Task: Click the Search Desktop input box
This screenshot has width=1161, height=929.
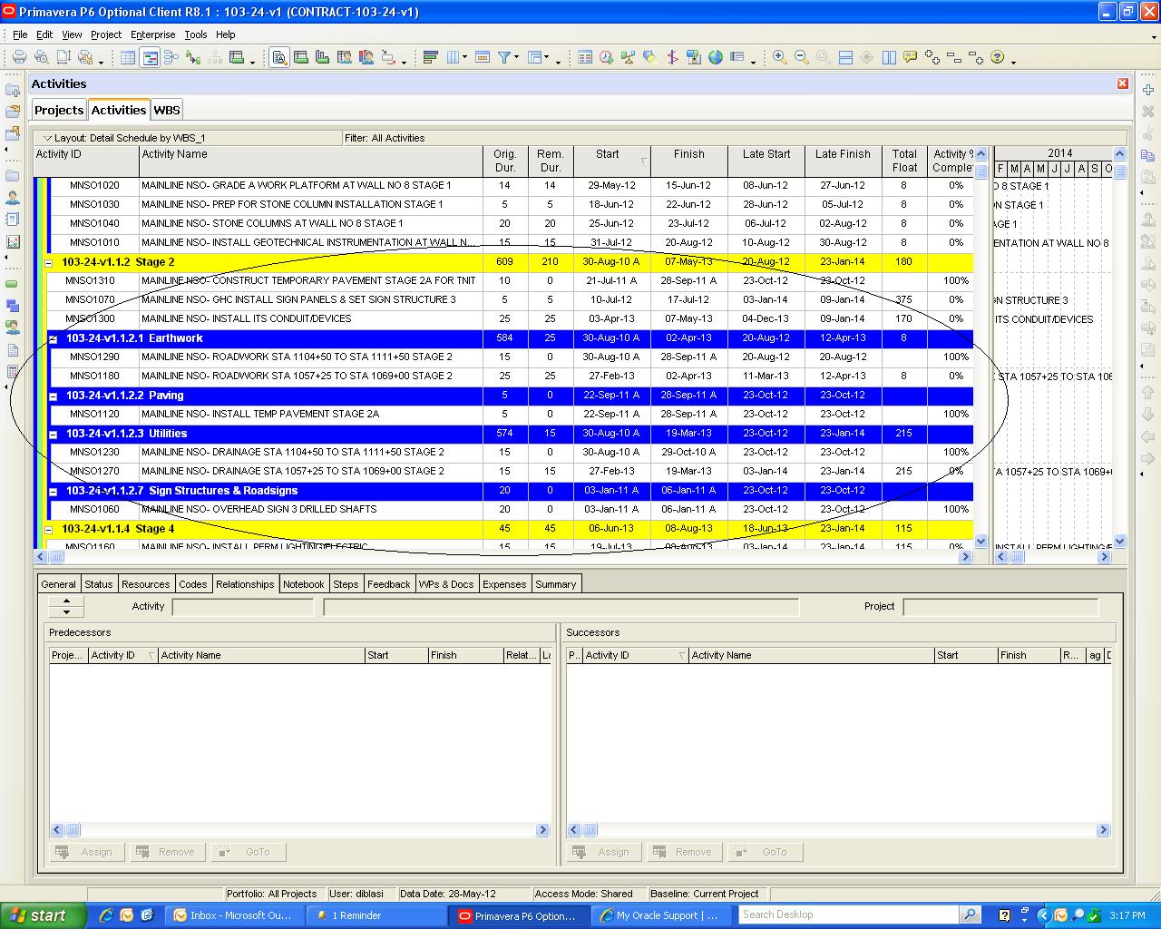Action: [x=850, y=914]
